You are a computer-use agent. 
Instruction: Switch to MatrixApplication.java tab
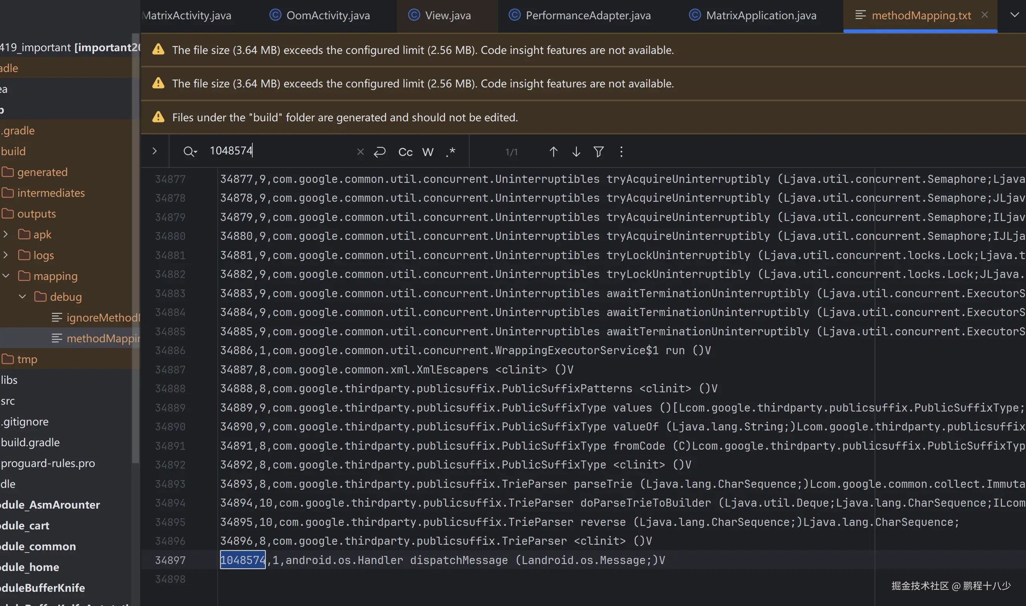753,15
